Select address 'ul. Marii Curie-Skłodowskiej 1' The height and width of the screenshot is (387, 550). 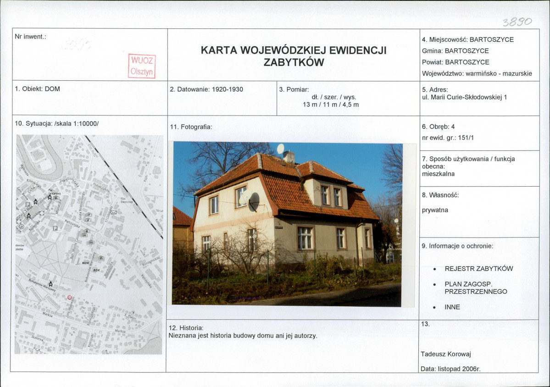pos(464,98)
